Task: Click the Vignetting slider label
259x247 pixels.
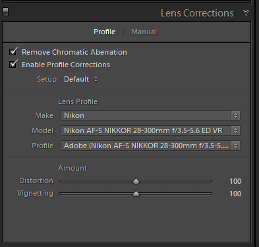Action: click(x=35, y=194)
